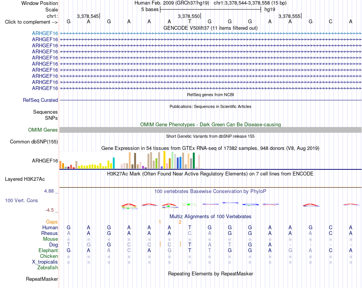Select the Dog alignment row label
Viewport: 362px width, 288px height.
point(53,245)
